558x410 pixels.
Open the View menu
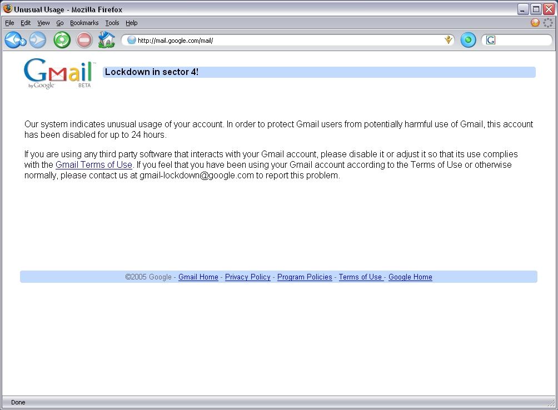[43, 23]
